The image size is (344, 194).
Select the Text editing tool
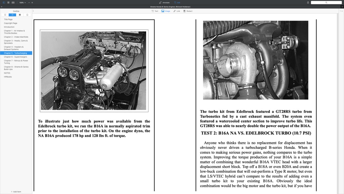tap(155, 11)
